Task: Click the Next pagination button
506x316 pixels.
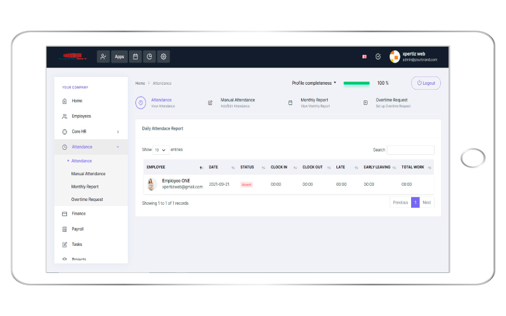Action: click(427, 202)
